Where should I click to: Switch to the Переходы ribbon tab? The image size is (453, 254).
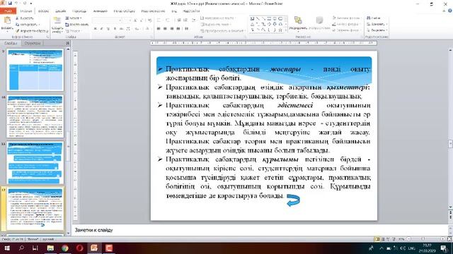(x=79, y=11)
